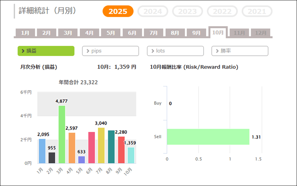Click the yellow 7月 bar in chart
297x186 pixels.
(x=101, y=145)
